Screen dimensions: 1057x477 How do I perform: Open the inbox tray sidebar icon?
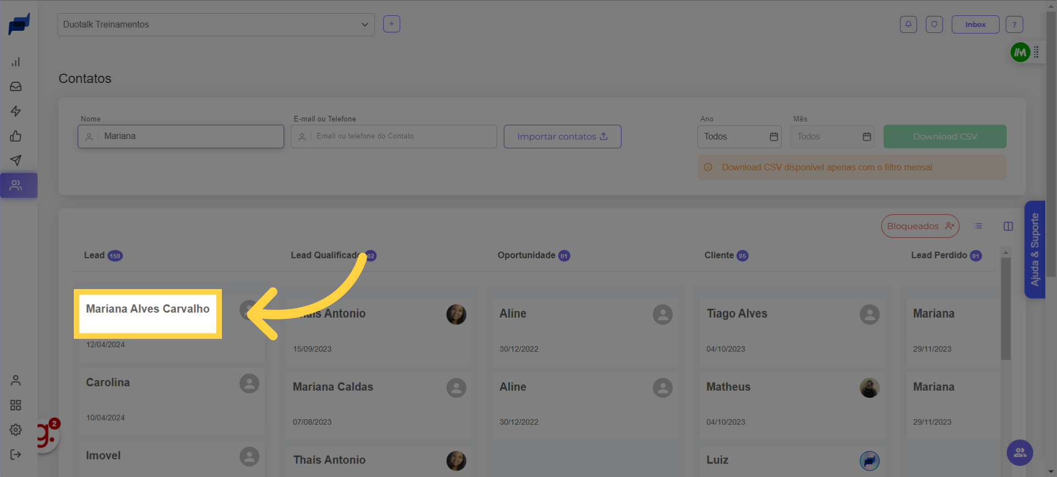(16, 87)
